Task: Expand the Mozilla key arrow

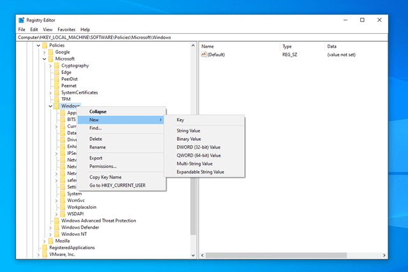Action: (x=45, y=241)
